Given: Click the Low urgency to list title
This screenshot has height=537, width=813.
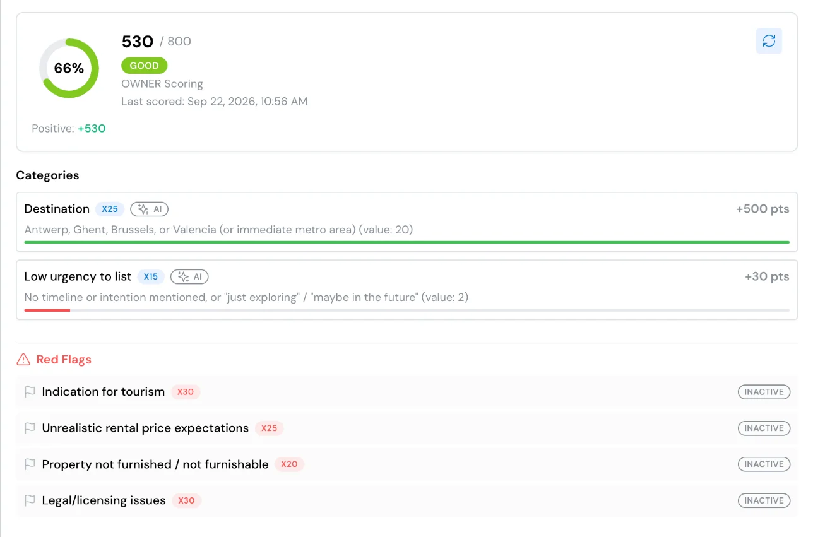Looking at the screenshot, I should click(78, 276).
